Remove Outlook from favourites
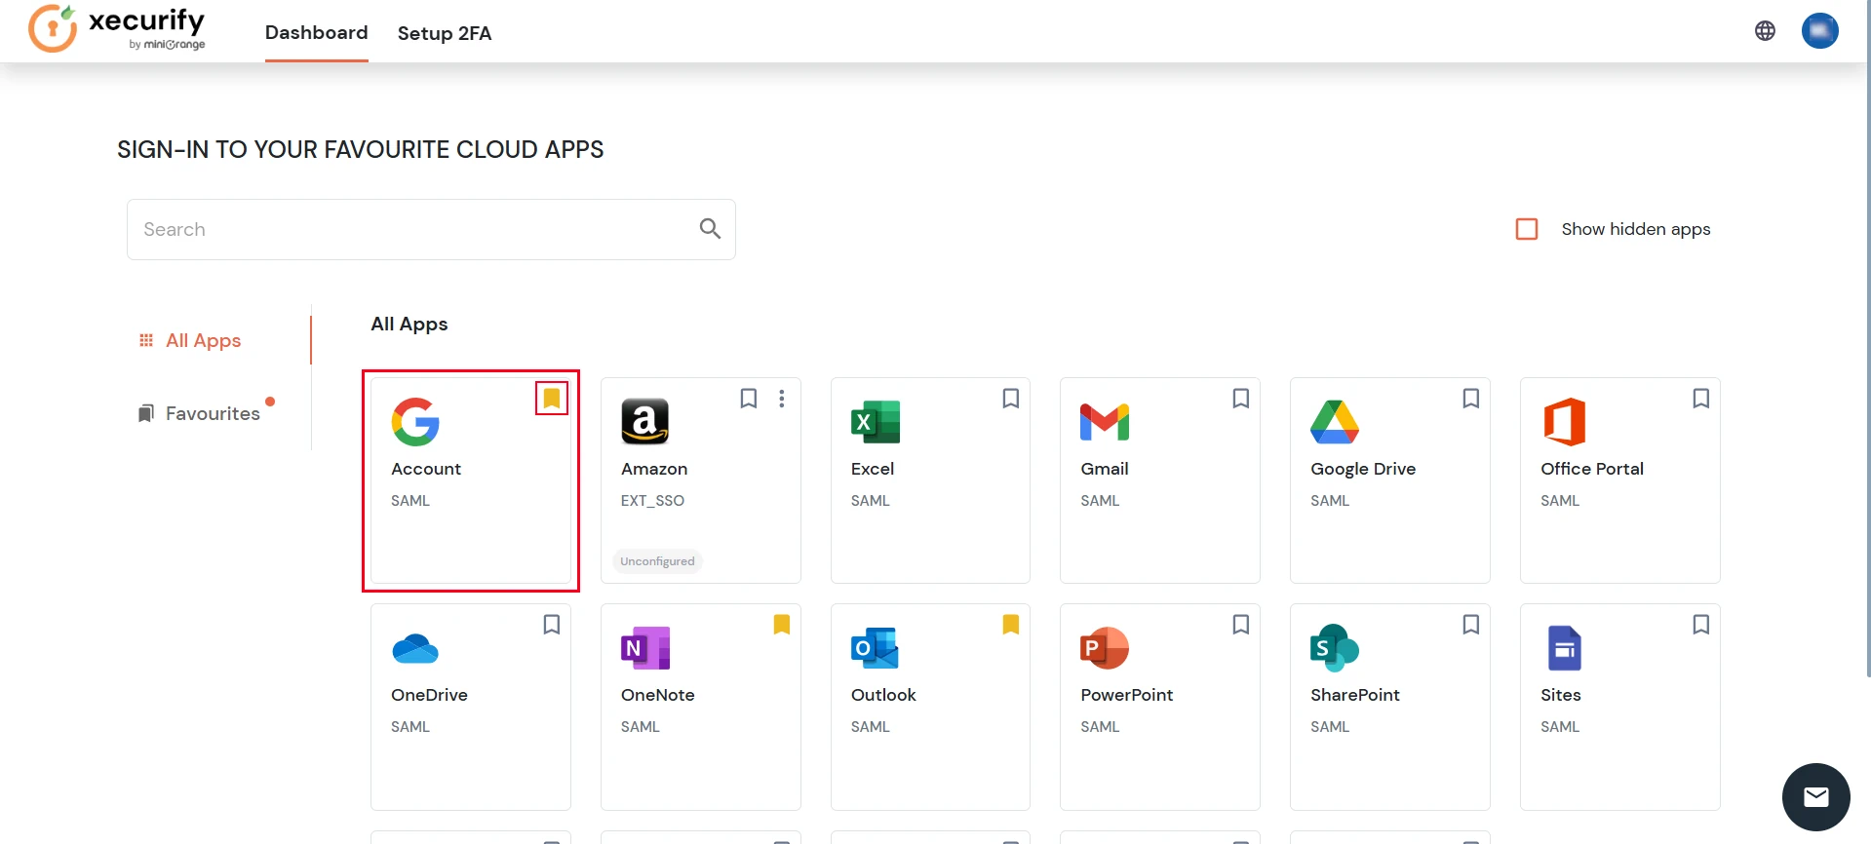 click(1011, 625)
